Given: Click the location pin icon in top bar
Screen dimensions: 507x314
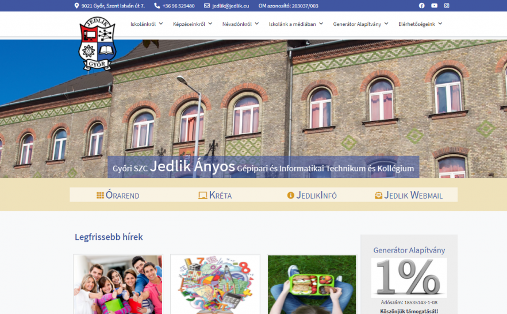Looking at the screenshot, I should click(76, 6).
